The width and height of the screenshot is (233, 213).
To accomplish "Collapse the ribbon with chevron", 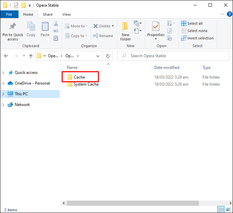I will click(222, 14).
